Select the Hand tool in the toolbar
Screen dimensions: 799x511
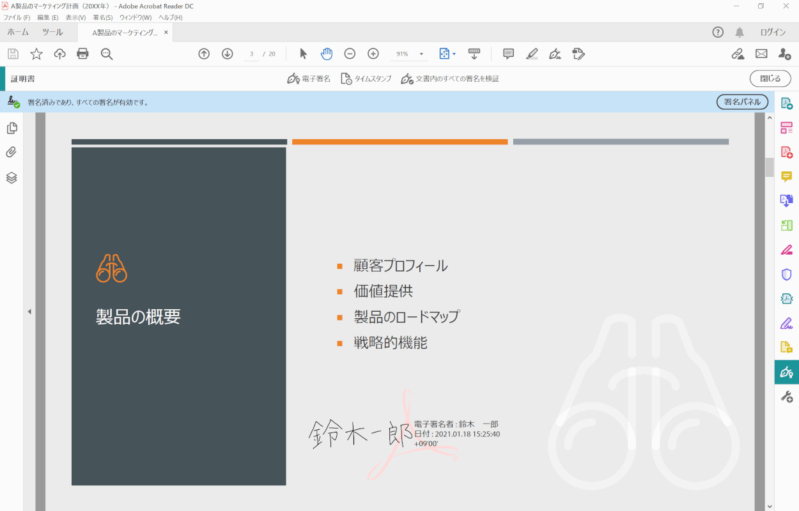pos(327,54)
